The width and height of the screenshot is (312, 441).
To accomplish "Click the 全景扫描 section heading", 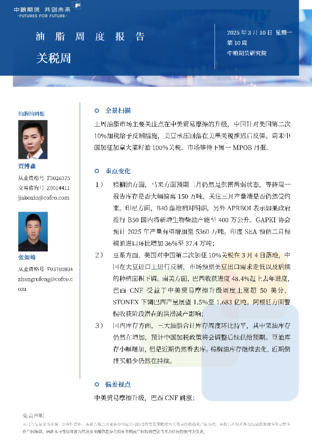I will point(118,111).
